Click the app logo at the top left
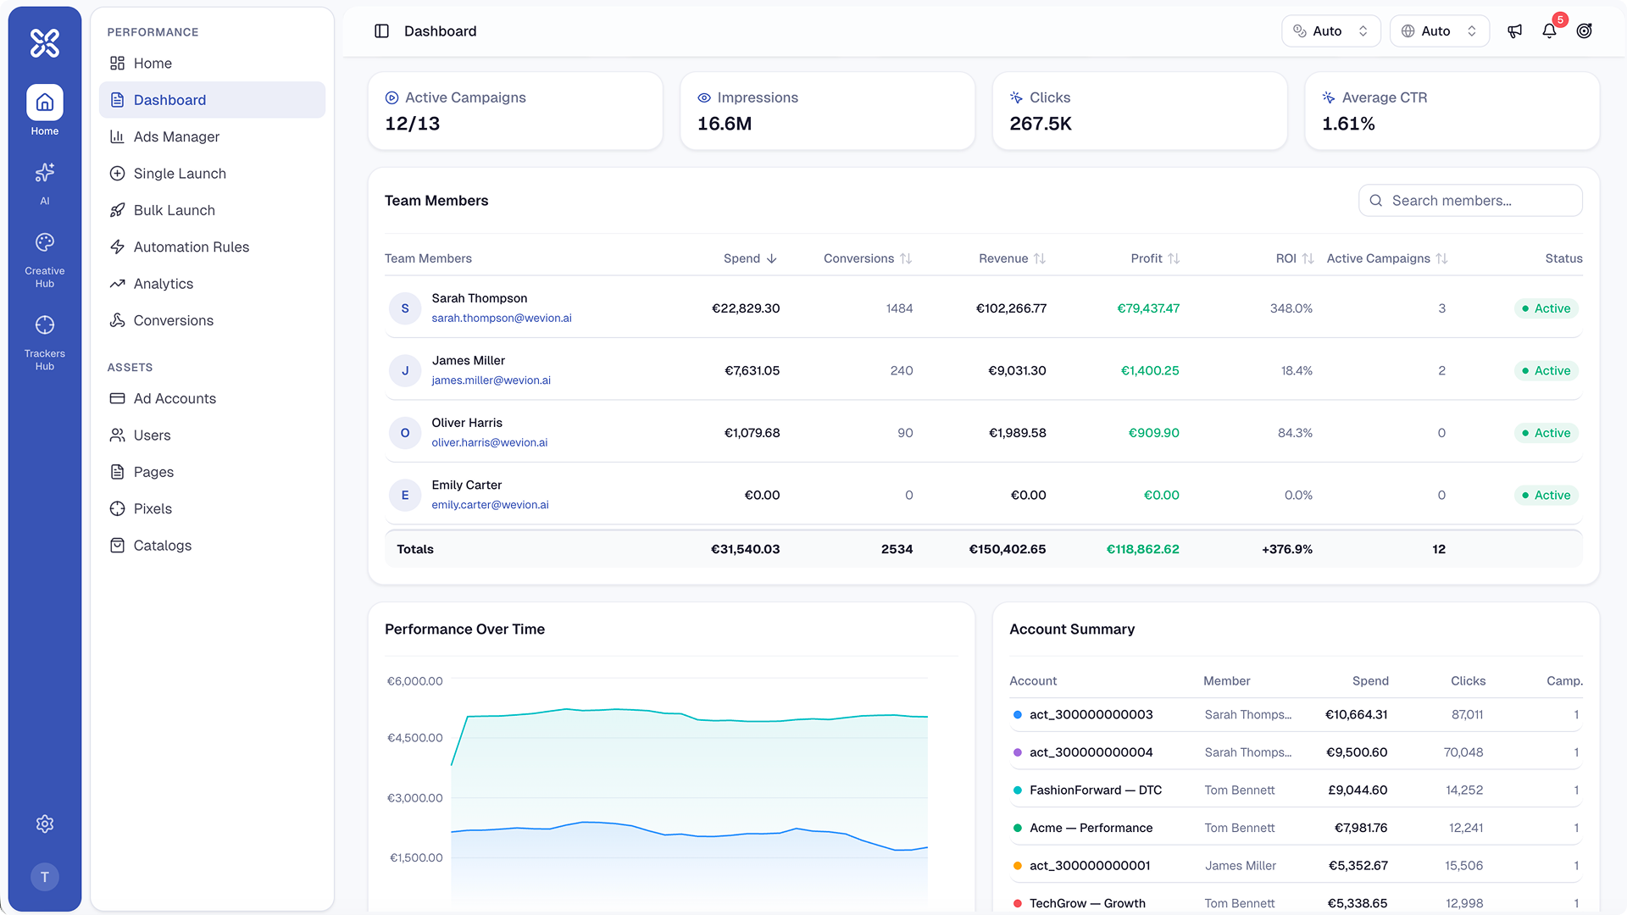This screenshot has width=1627, height=915. coord(43,42)
